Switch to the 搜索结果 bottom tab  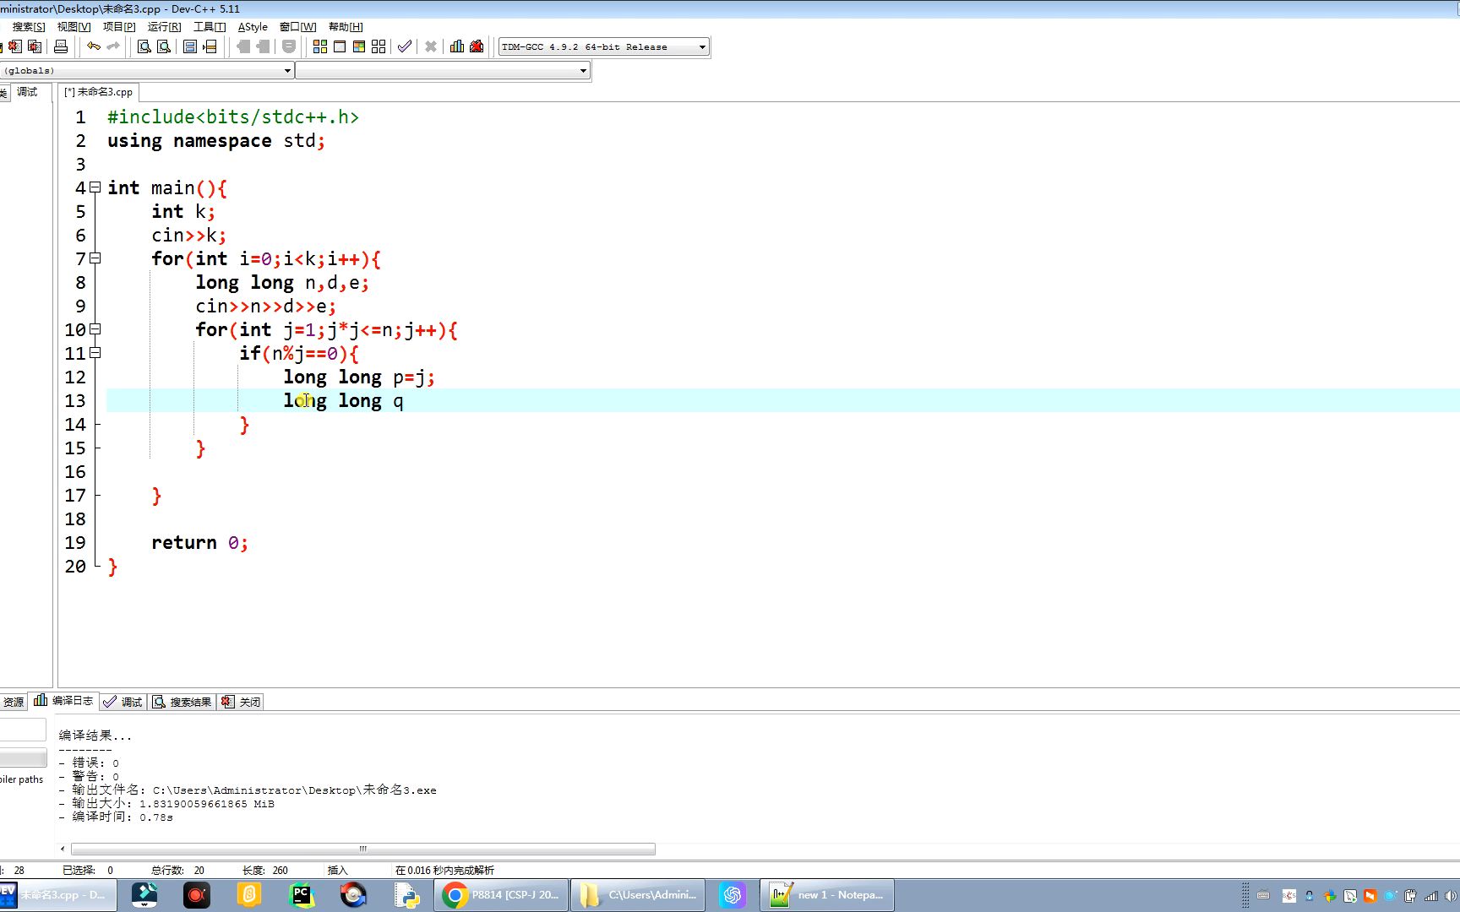182,702
